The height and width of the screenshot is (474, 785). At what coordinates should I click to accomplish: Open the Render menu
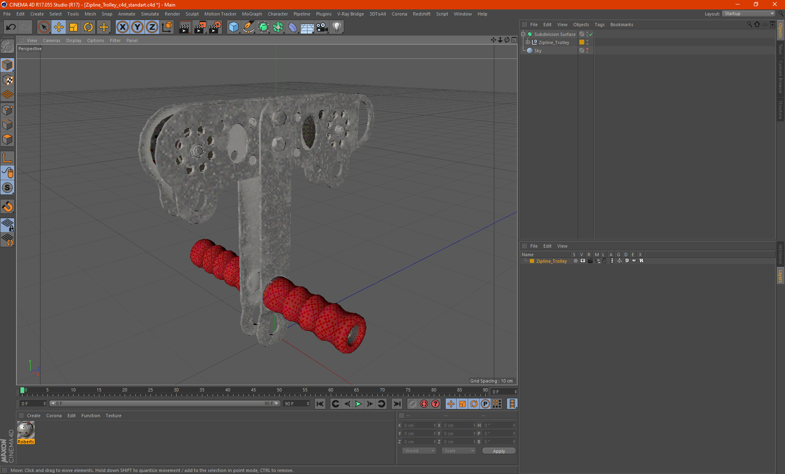[172, 14]
